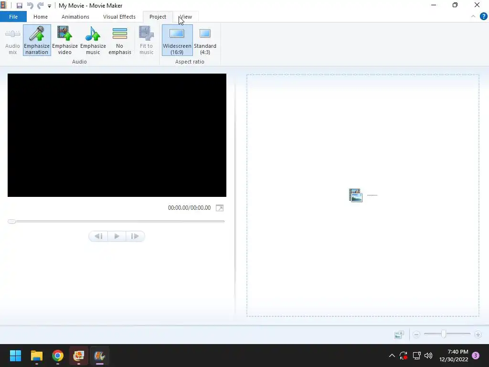Click the add videos and photos icon in storyboard
The image size is (489, 367).
pos(355,195)
